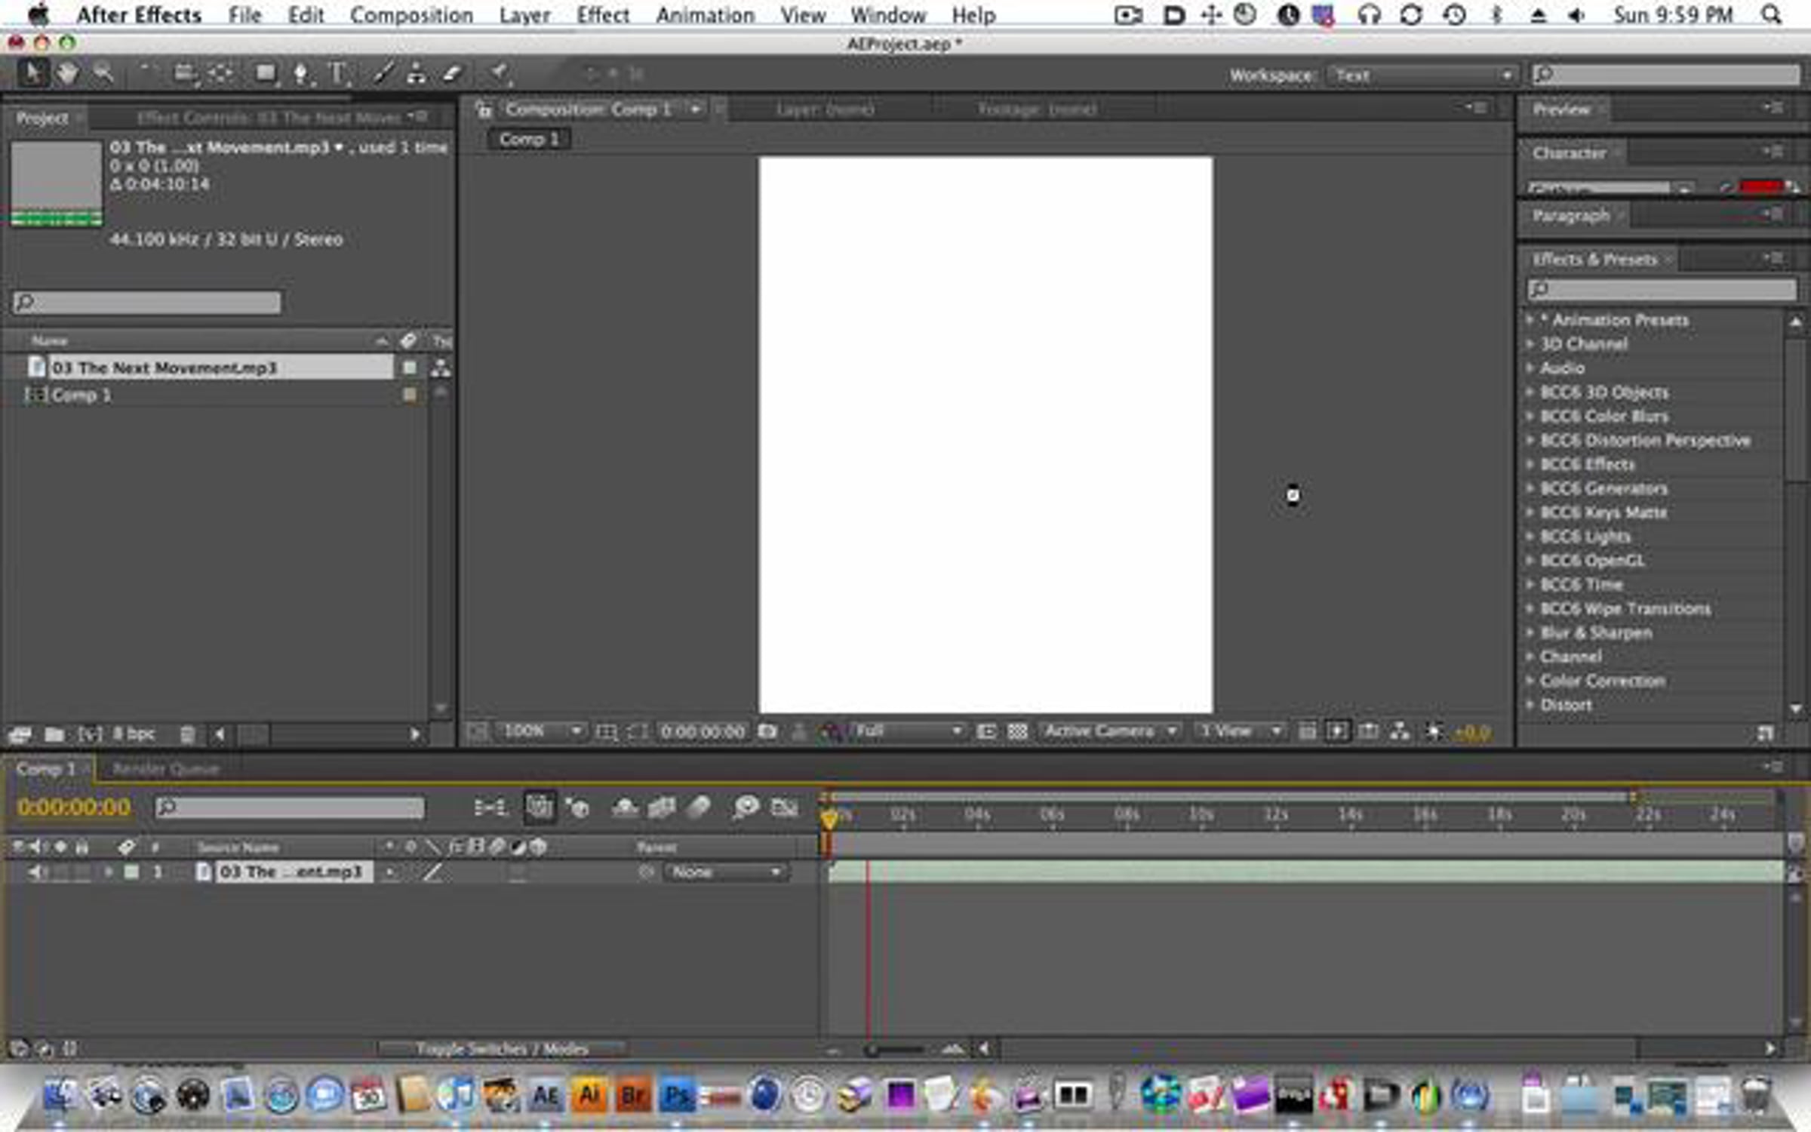This screenshot has height=1132, width=1811.
Task: Switch to the Render Queue tab
Action: (x=165, y=769)
